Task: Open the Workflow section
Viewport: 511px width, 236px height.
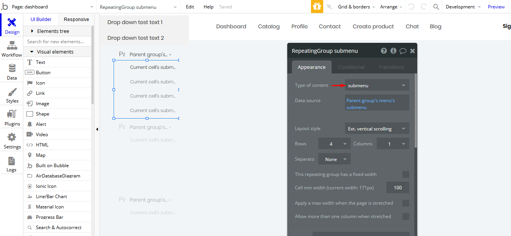Action: click(x=12, y=49)
